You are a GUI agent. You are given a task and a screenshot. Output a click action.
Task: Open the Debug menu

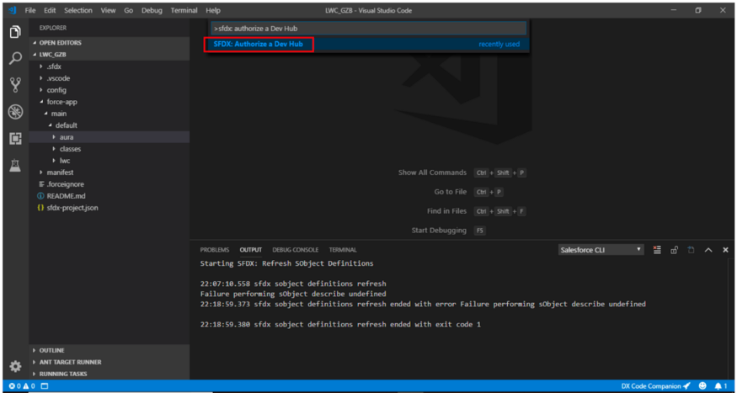click(152, 10)
